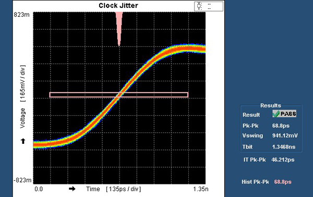
Task: Click the Pk-Pk value 68.8ps
Action: pos(281,126)
